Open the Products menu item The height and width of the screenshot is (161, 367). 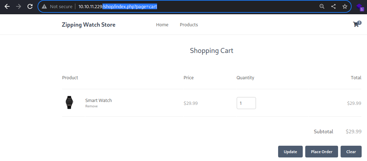(x=189, y=25)
